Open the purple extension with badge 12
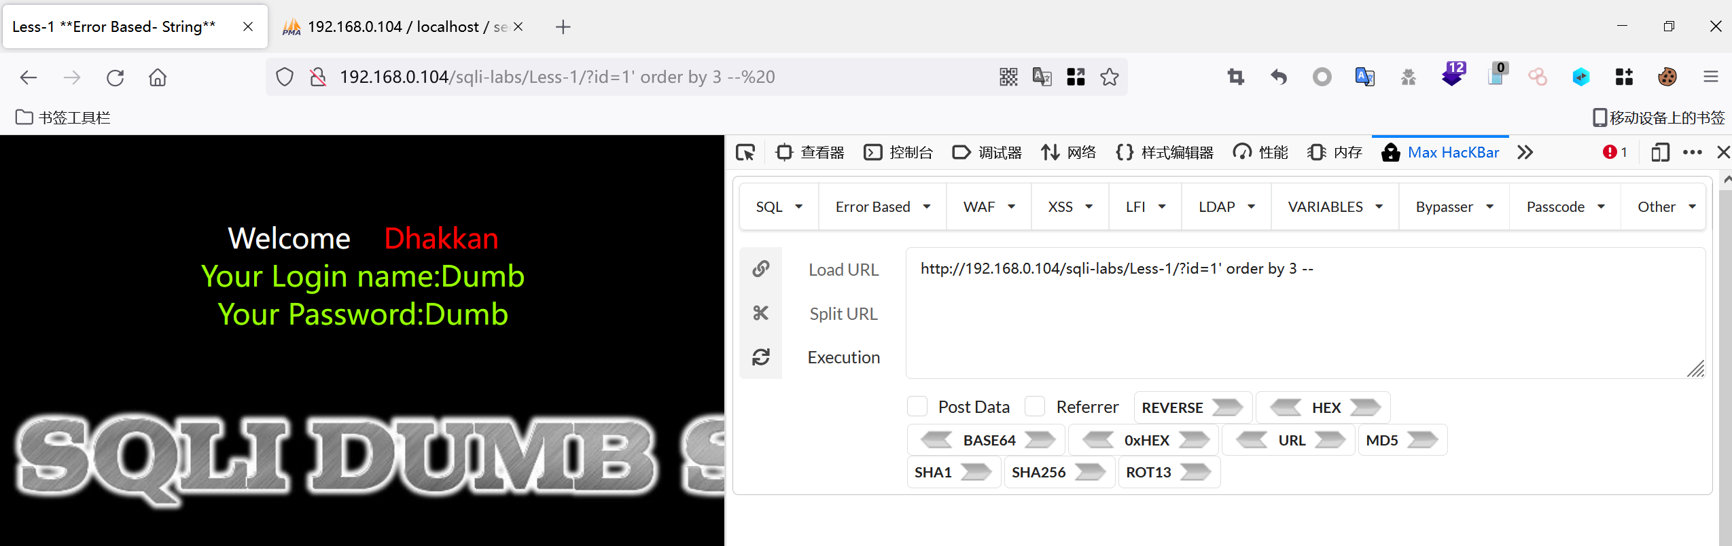This screenshot has height=546, width=1732. pyautogui.click(x=1453, y=74)
